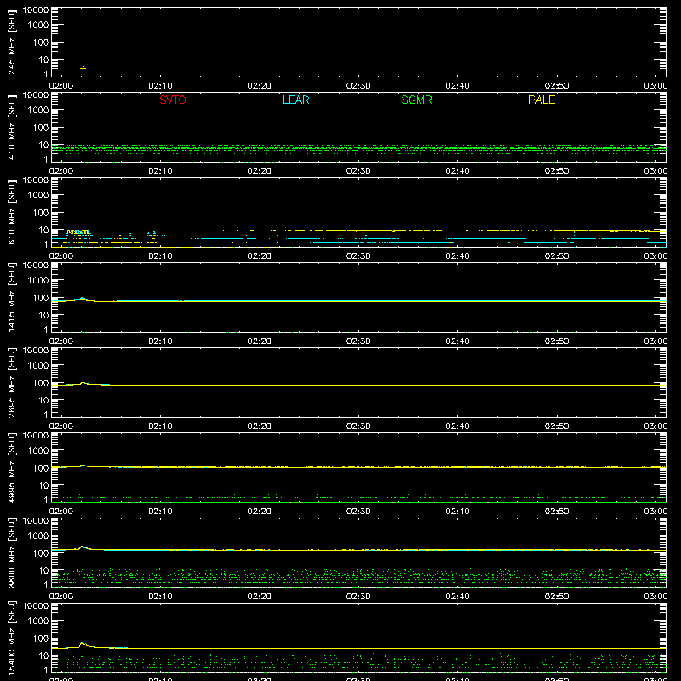The width and height of the screenshot is (681, 681).
Task: Select the 8800 MHz [SFU] axis label
Action: click(11, 552)
